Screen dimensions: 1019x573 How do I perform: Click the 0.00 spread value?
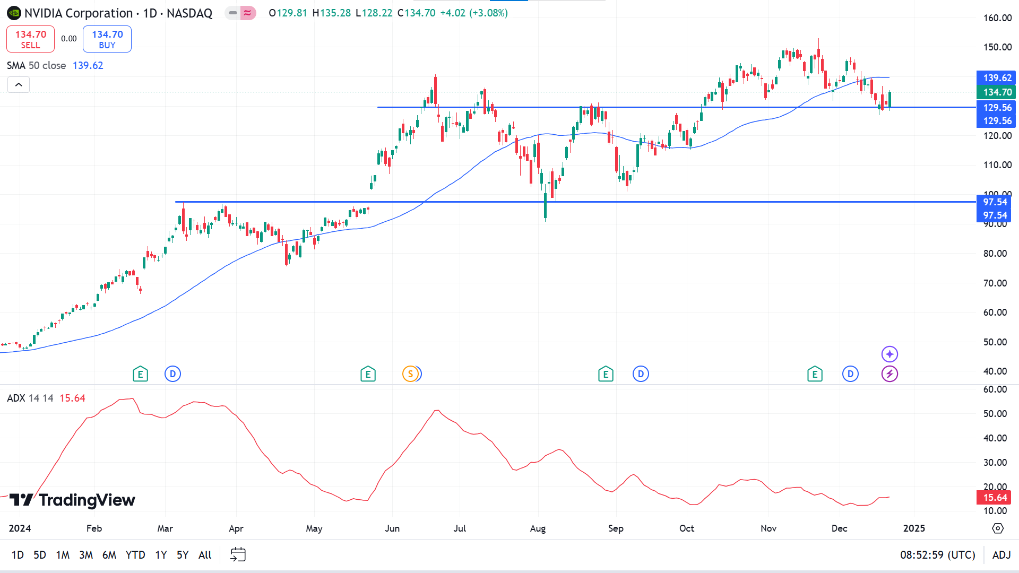click(68, 39)
